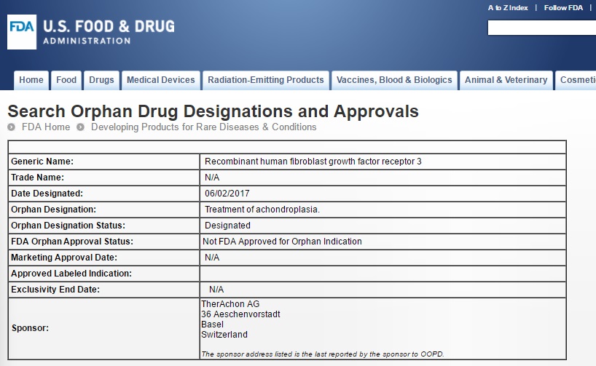Screen dimensions: 596x366
Task: Select the Cosmetics tab
Action: click(577, 80)
